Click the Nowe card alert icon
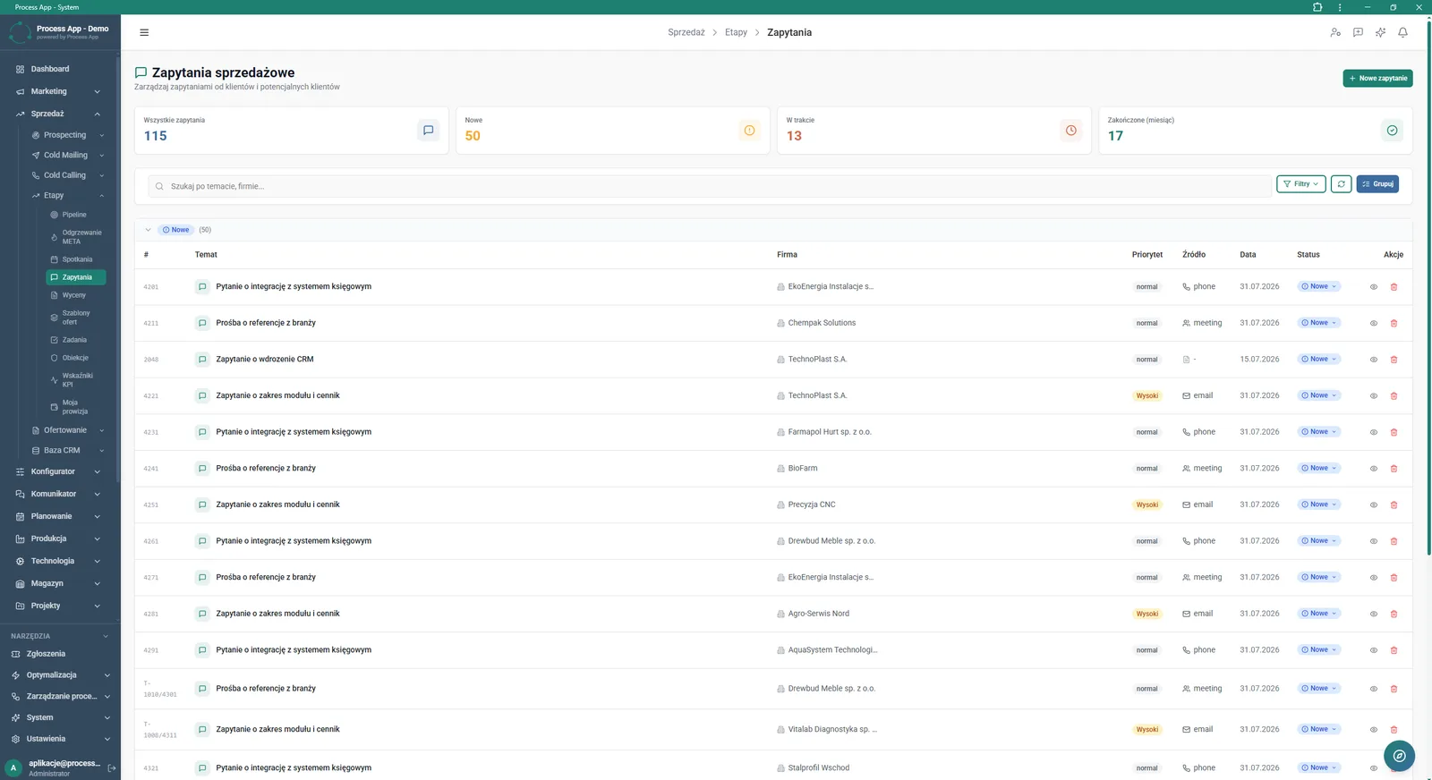The width and height of the screenshot is (1432, 780). pos(749,131)
